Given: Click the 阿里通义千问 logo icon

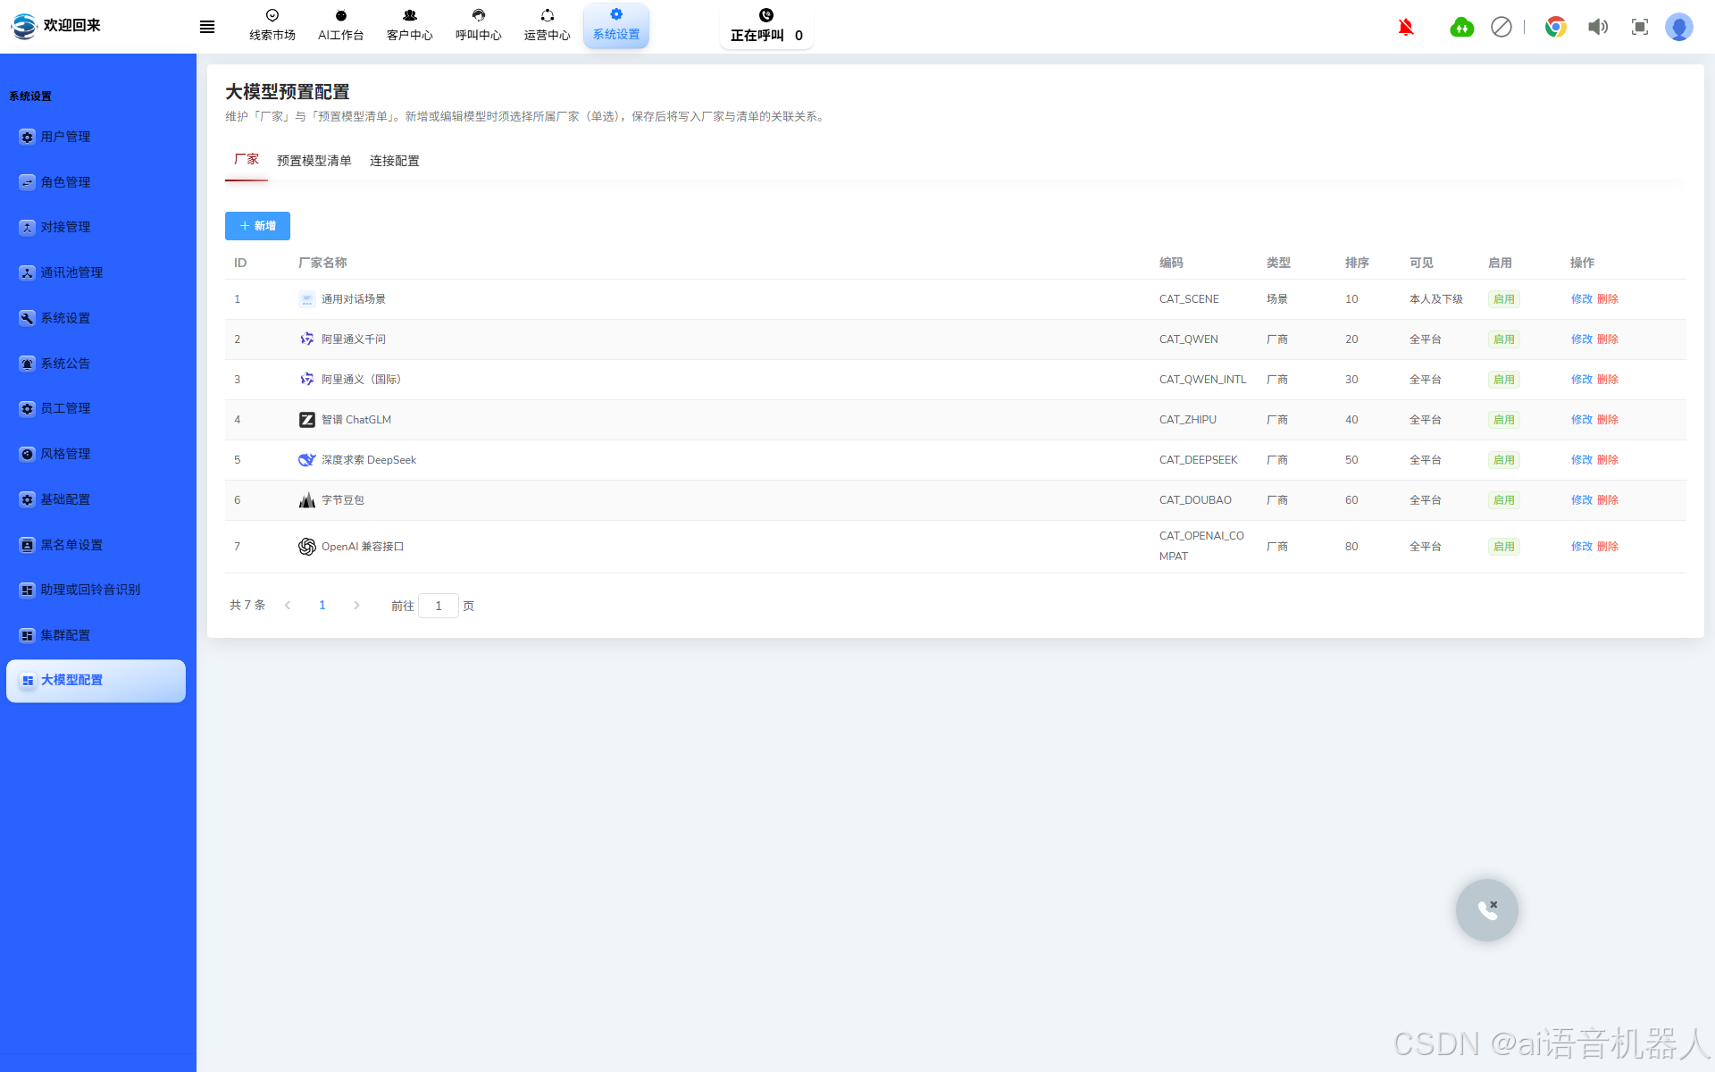Looking at the screenshot, I should coord(307,339).
